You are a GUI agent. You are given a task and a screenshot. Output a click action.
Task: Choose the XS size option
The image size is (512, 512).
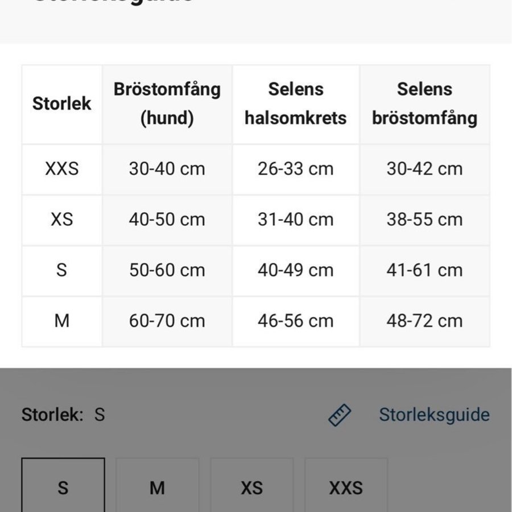click(251, 487)
